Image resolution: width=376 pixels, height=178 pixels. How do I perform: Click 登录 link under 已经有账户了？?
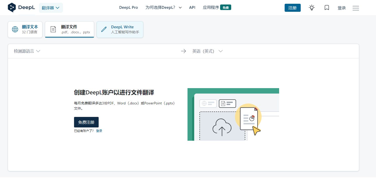pos(99,131)
